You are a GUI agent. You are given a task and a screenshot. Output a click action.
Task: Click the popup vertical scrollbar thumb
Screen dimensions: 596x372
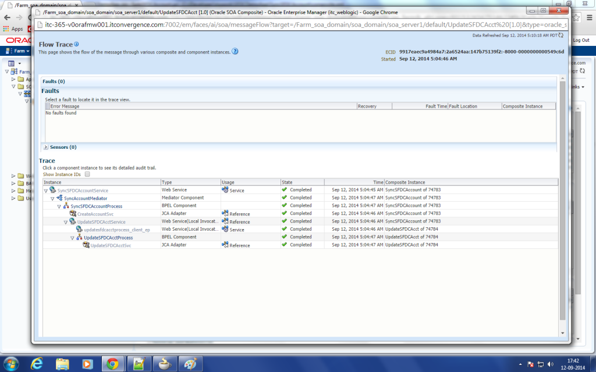point(563,200)
